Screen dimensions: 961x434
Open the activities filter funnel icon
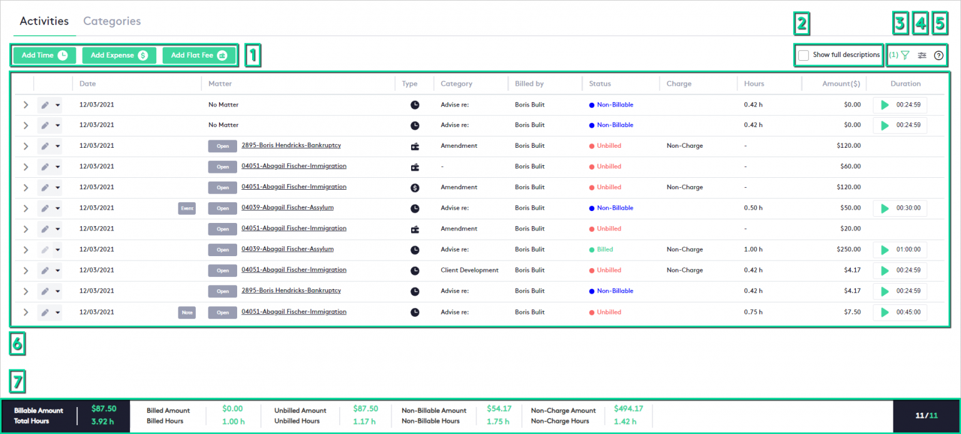pos(905,55)
